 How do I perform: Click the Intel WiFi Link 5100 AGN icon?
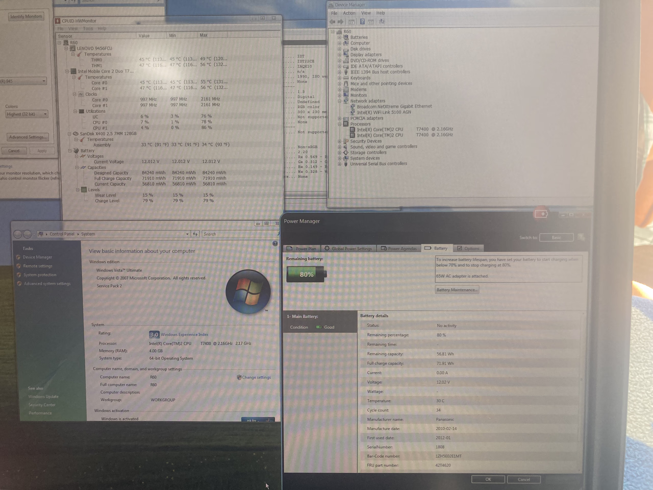(353, 112)
